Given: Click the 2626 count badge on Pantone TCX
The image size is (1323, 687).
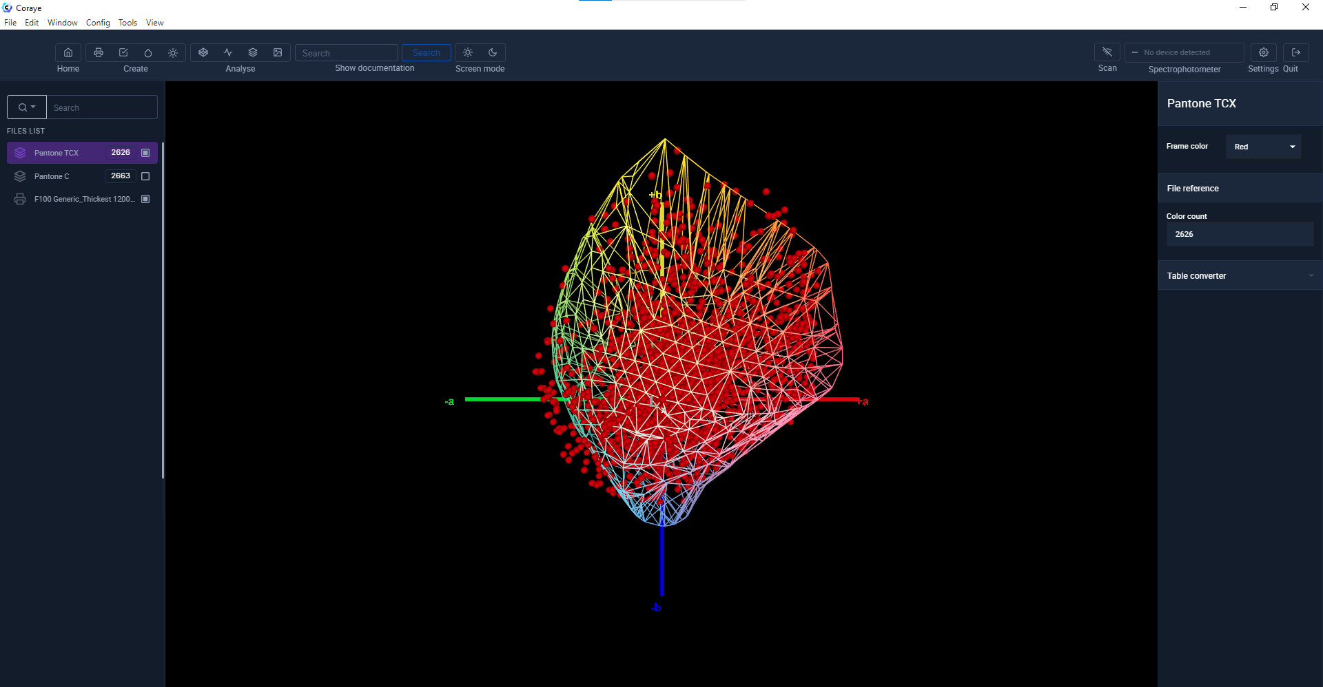Looking at the screenshot, I should click(121, 153).
